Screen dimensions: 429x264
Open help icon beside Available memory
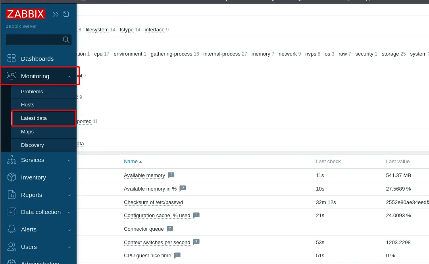click(x=171, y=175)
